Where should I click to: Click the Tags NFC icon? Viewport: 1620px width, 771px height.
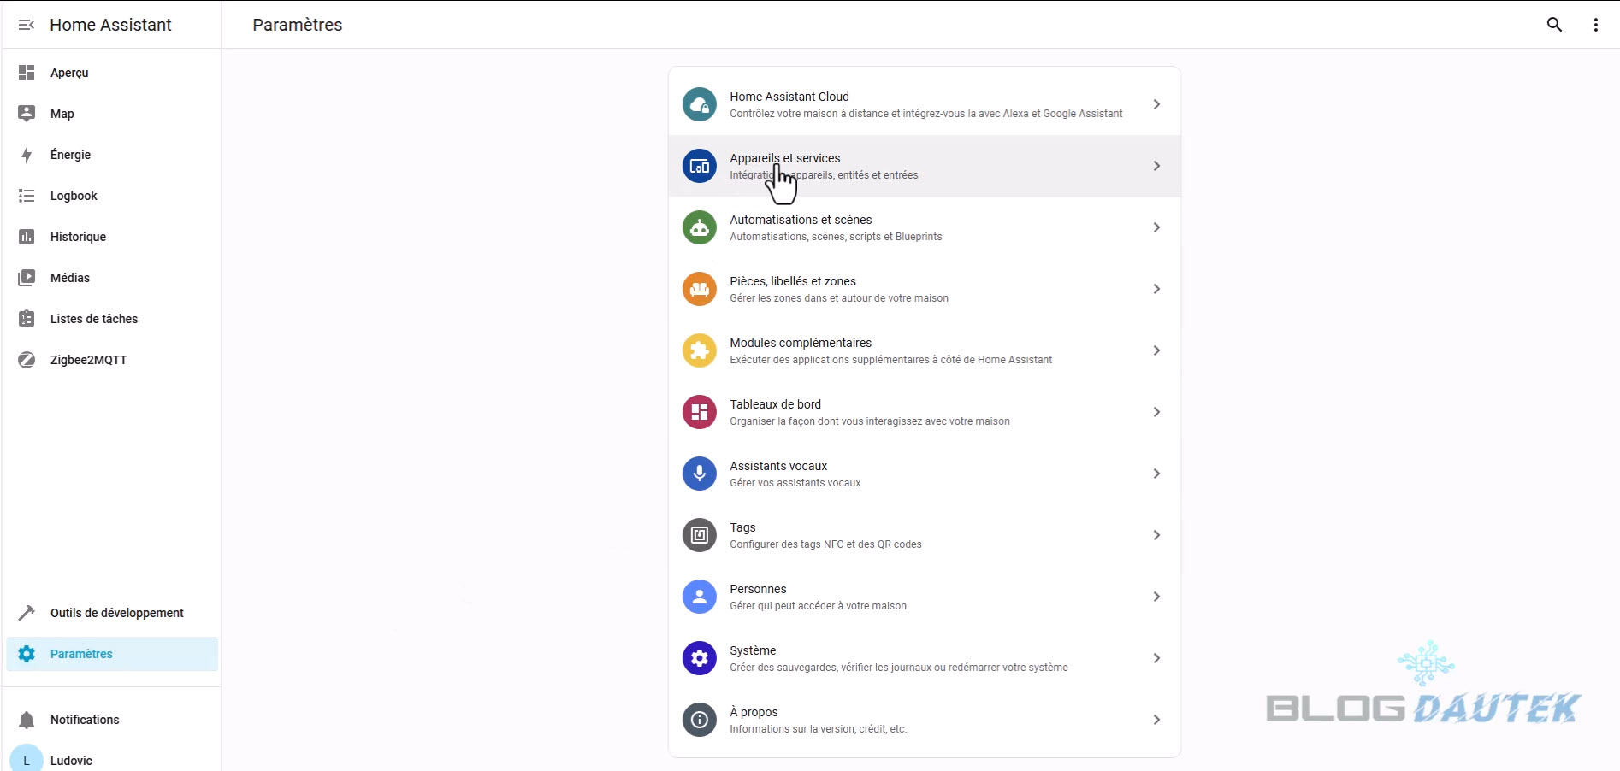point(699,535)
